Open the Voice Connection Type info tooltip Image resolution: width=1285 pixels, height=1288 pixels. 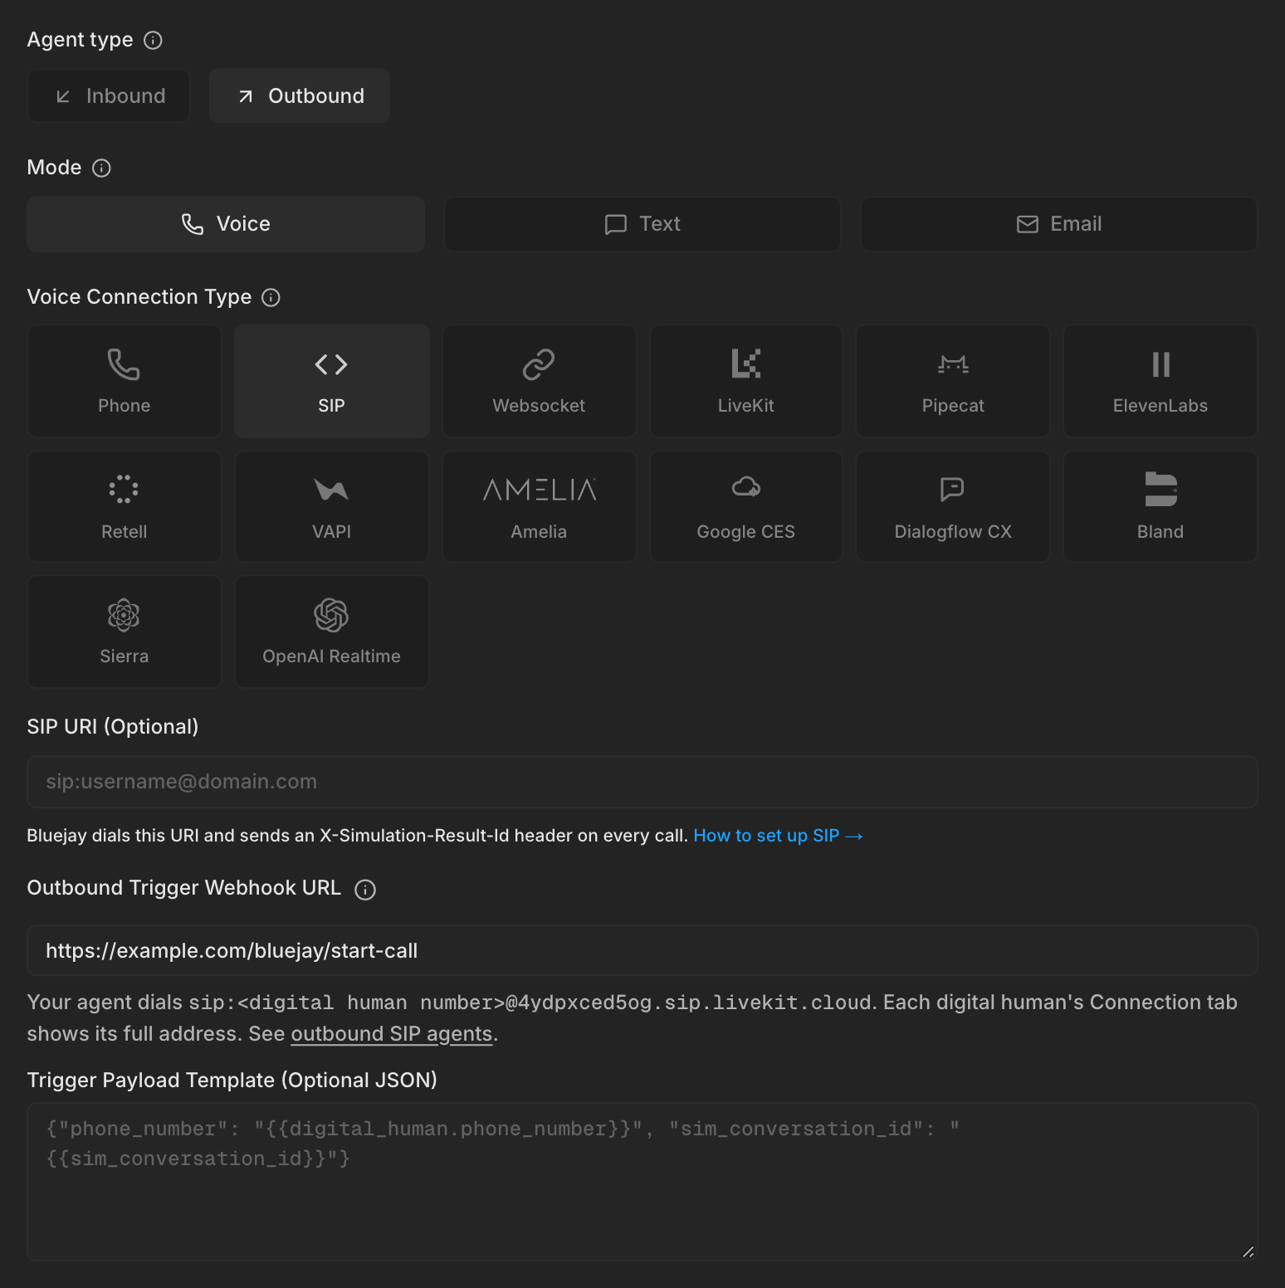tap(271, 297)
